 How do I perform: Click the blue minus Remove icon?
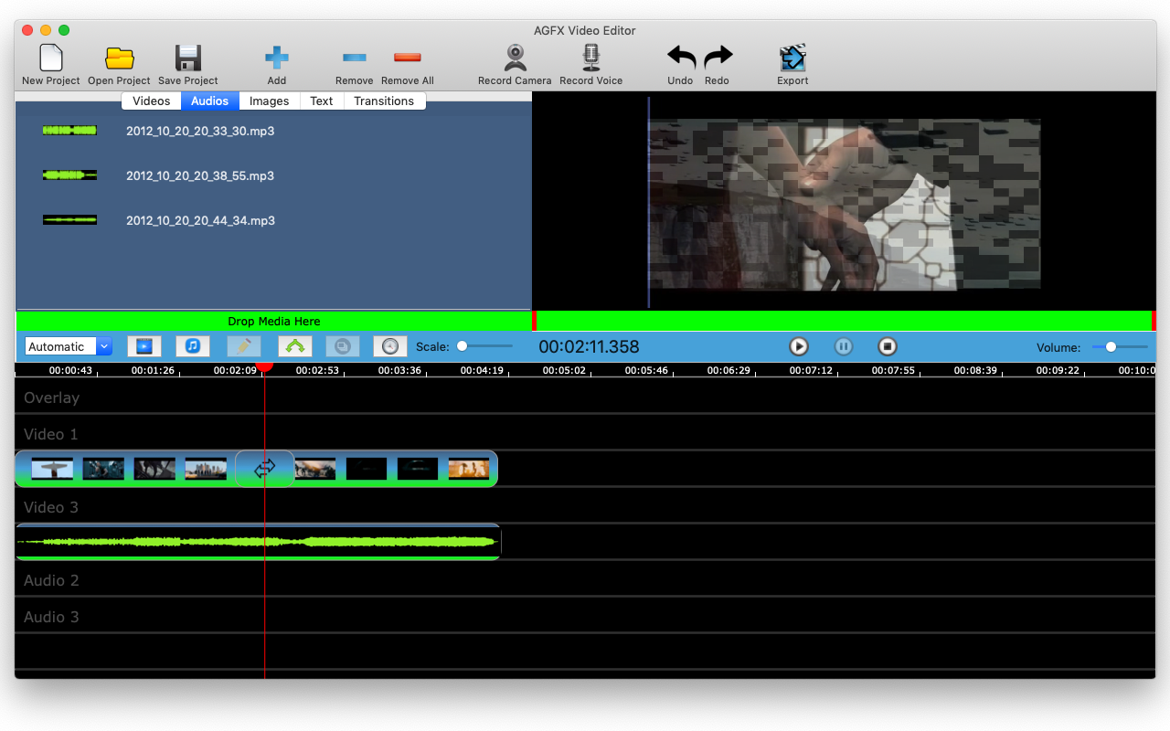[x=354, y=58]
